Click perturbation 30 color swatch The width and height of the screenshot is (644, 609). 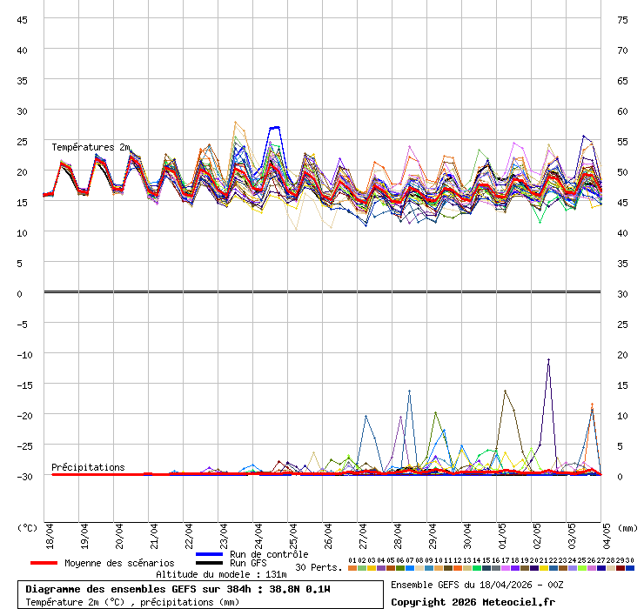(x=630, y=568)
